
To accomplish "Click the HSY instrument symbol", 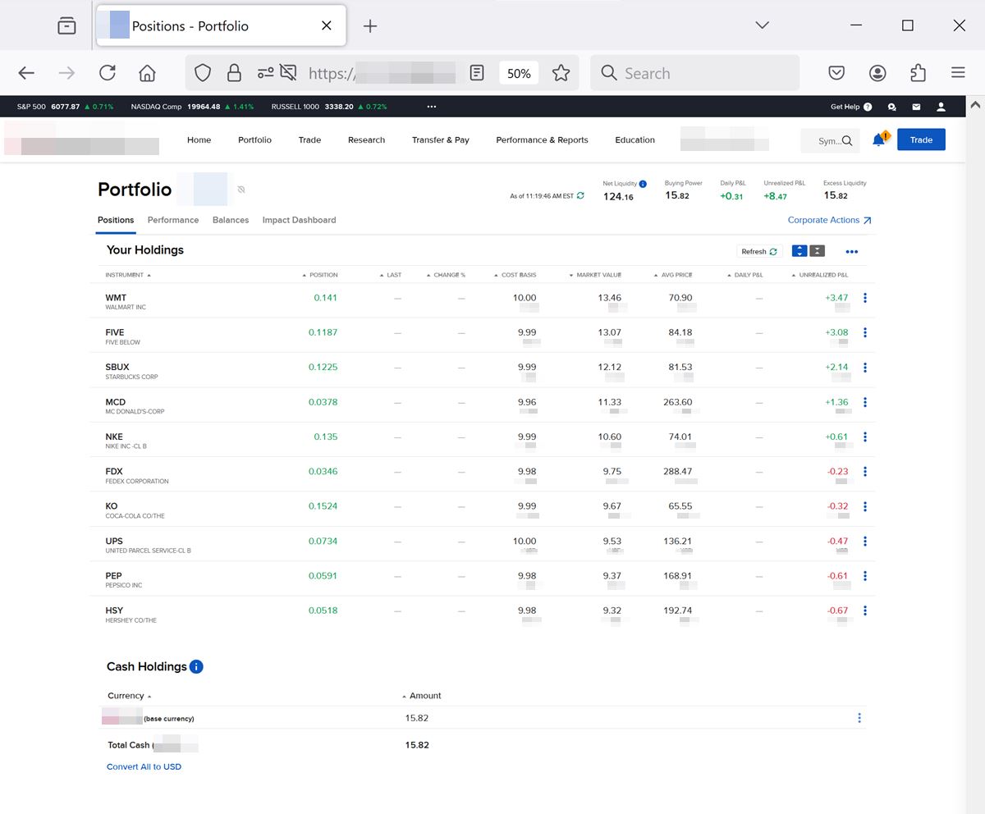I will click(x=114, y=610).
